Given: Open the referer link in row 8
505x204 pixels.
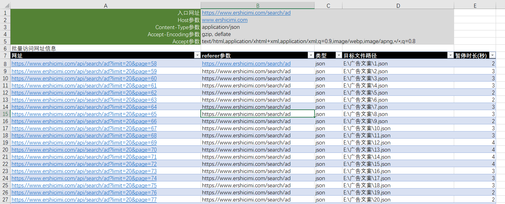Looking at the screenshot, I should click(x=246, y=64).
